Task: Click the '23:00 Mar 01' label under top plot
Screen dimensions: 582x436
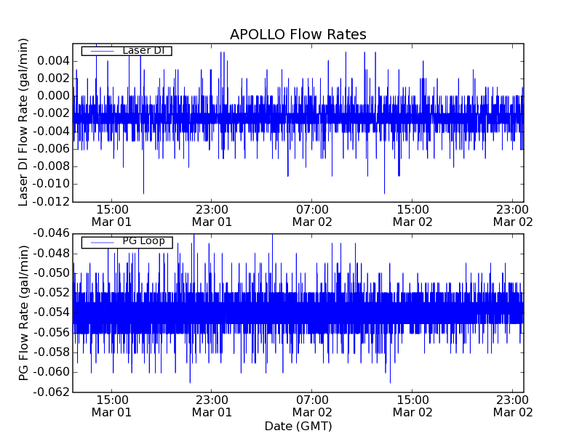Action: (x=212, y=216)
